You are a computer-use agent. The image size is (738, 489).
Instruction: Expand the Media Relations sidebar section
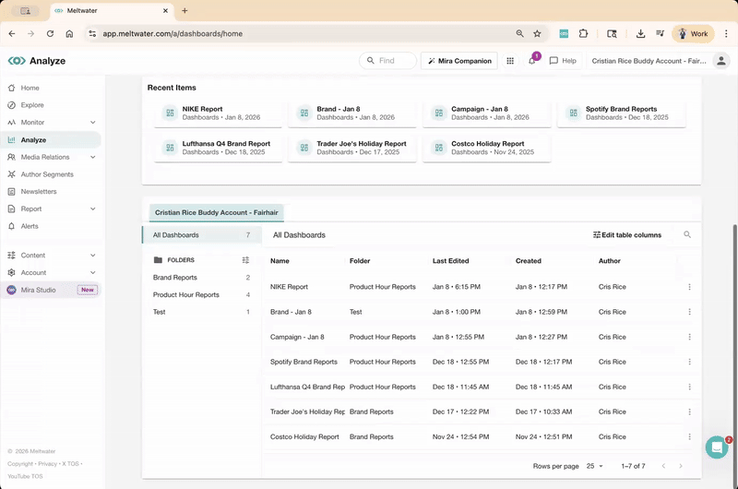[x=93, y=157]
